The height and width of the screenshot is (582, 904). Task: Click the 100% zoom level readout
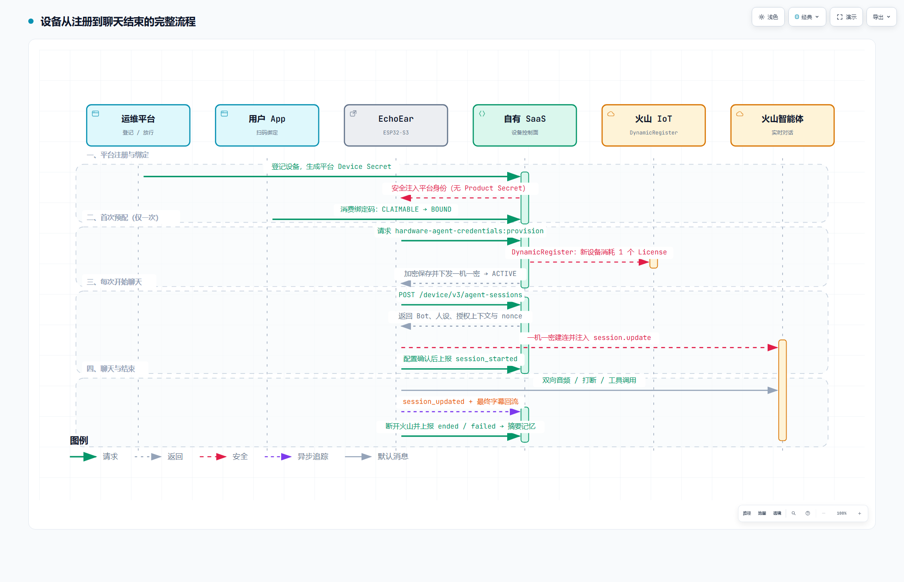coord(842,513)
